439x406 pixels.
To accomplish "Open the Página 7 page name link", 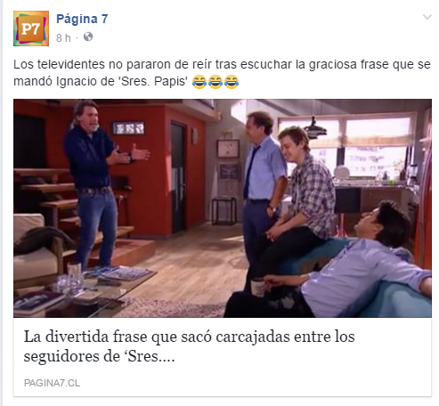I will pos(82,19).
